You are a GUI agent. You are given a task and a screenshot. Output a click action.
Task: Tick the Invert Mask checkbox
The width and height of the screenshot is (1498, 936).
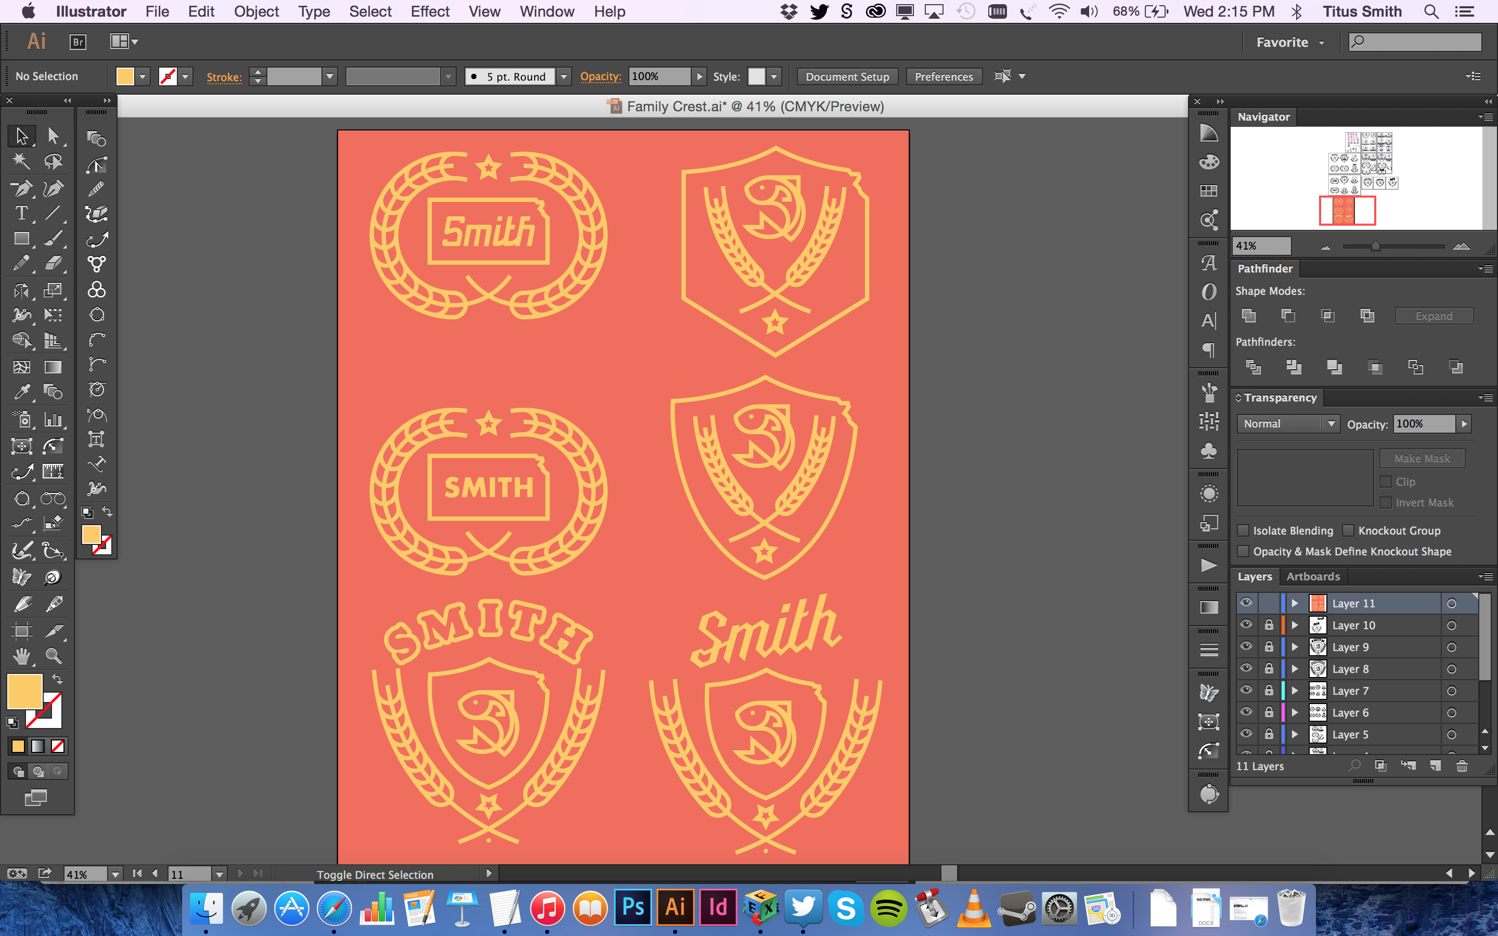point(1386,503)
